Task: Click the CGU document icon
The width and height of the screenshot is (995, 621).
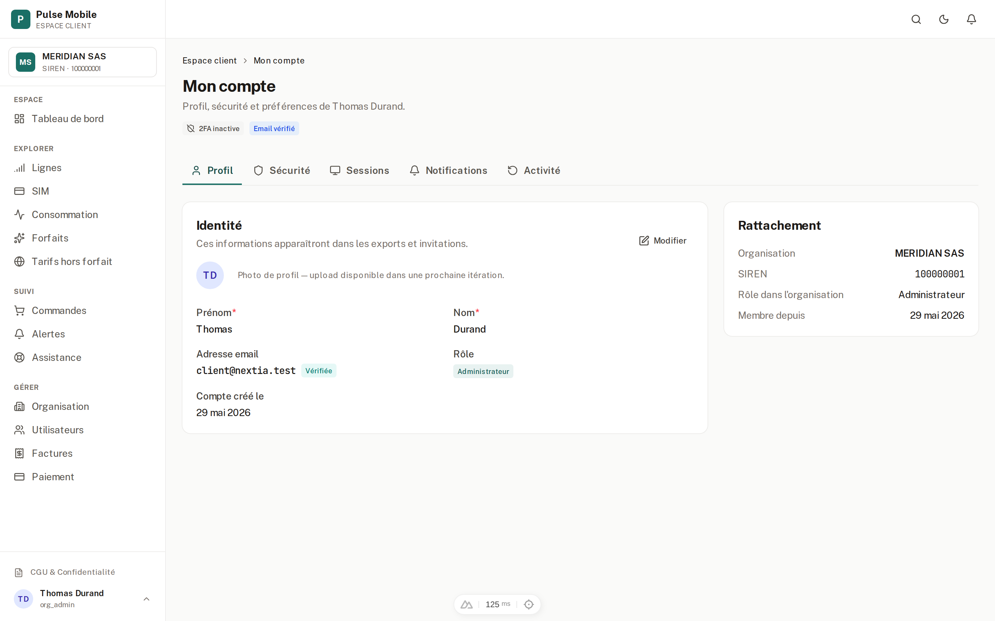Action: pos(19,572)
